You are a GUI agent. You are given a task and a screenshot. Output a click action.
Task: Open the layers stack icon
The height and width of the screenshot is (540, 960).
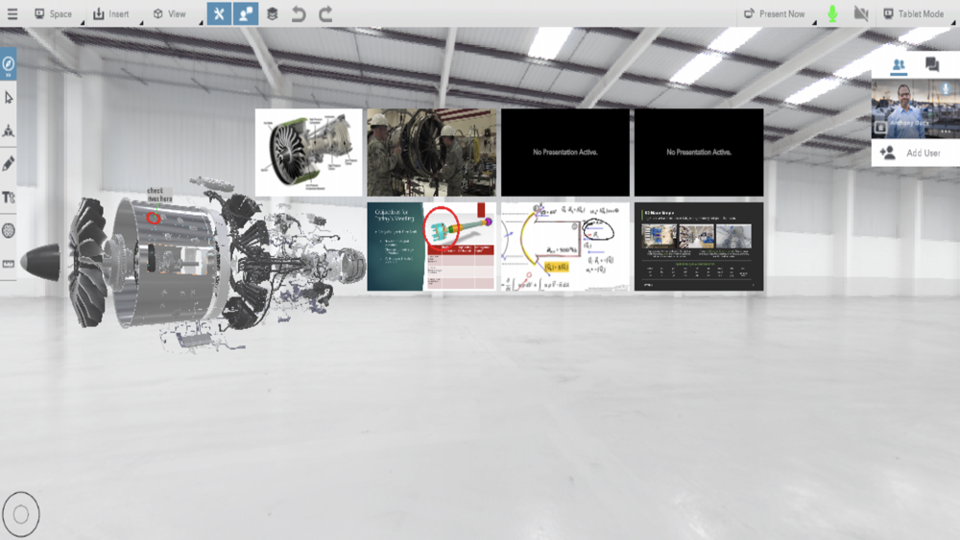273,13
